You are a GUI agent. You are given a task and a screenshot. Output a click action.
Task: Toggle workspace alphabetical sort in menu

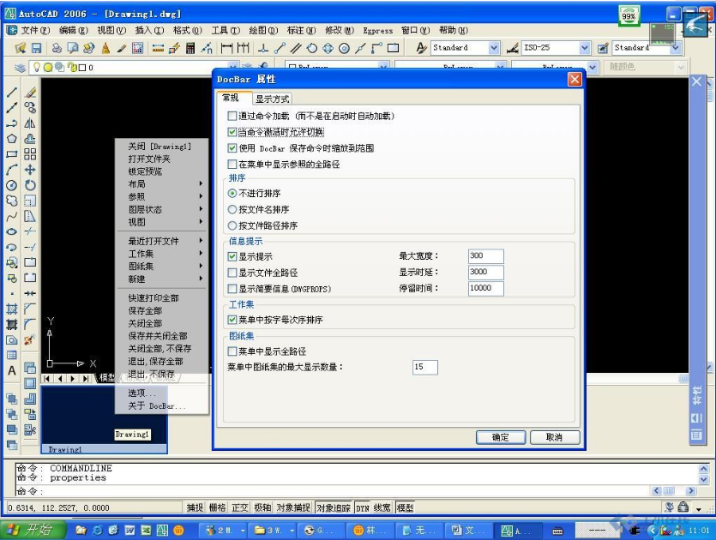(x=232, y=320)
